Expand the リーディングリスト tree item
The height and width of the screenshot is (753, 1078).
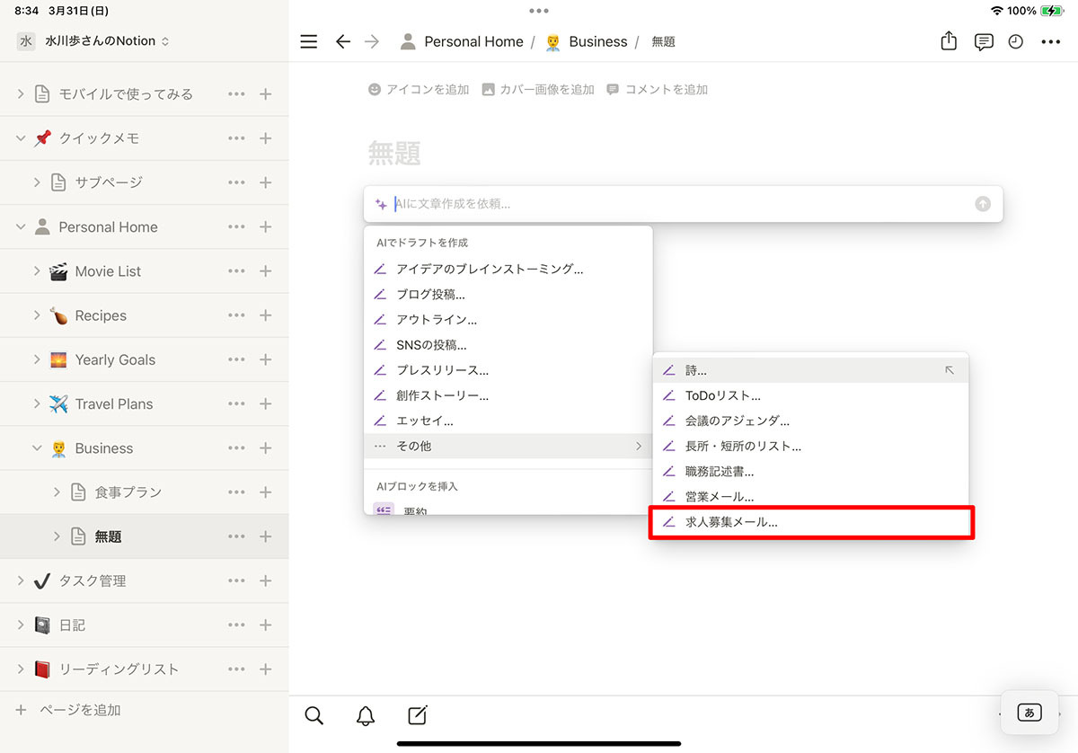pos(21,669)
